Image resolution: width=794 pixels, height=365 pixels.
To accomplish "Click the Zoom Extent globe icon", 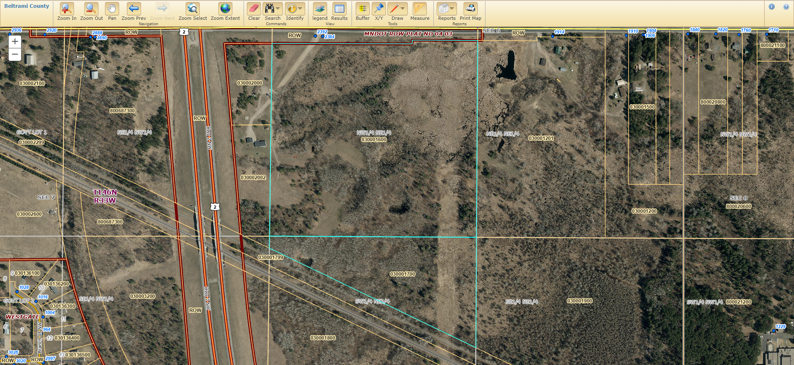I will 225,9.
